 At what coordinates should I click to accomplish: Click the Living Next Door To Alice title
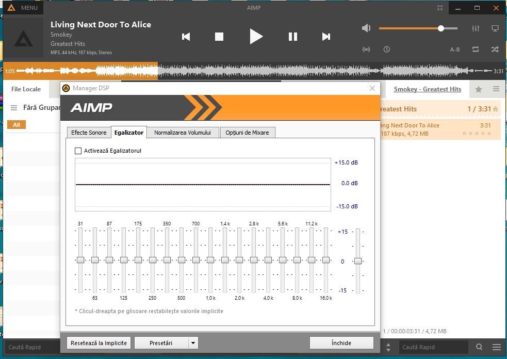[101, 25]
